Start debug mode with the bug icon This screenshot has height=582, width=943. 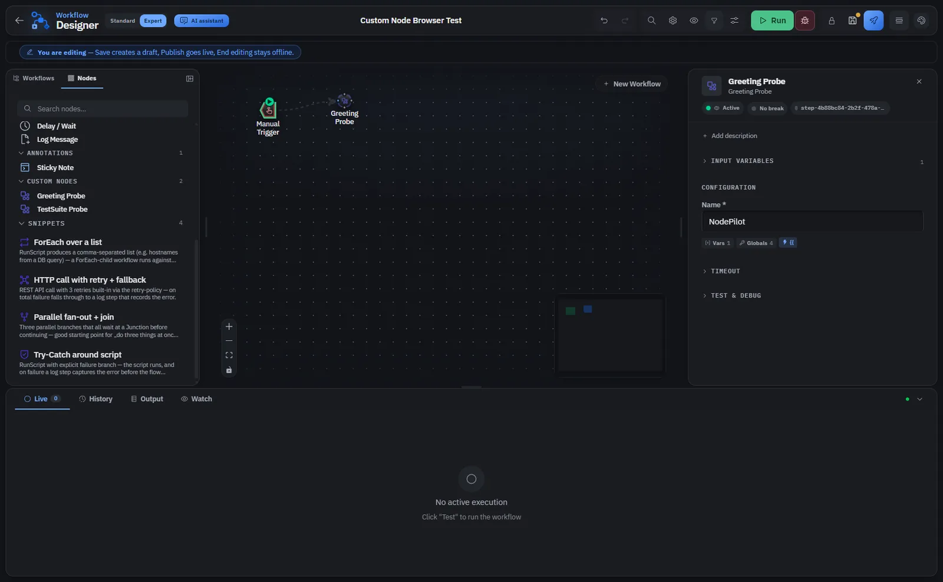(x=804, y=21)
